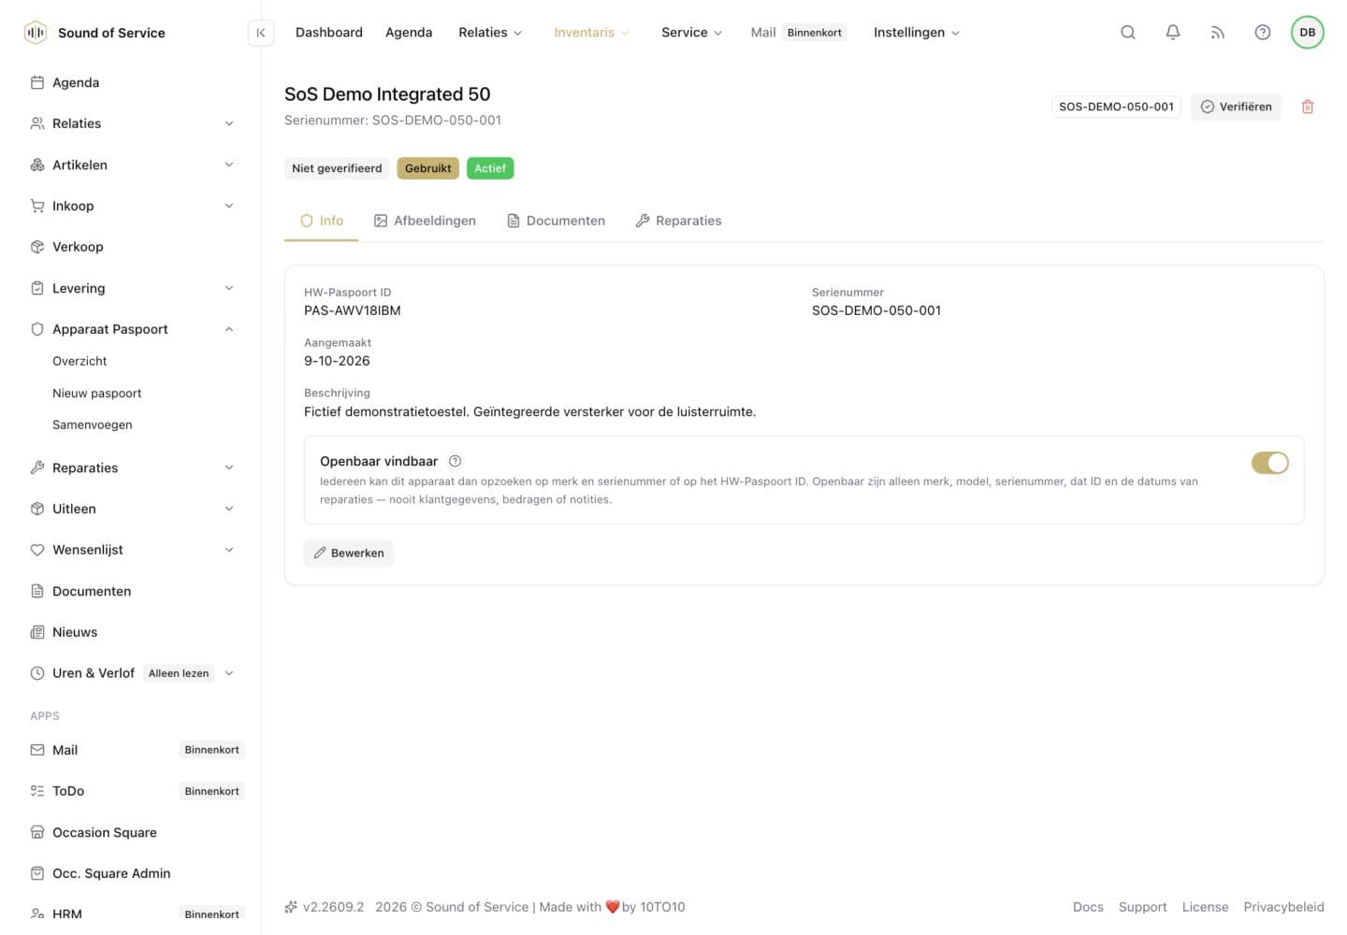Open the Docs footer link
1347x935 pixels.
[1088, 907]
